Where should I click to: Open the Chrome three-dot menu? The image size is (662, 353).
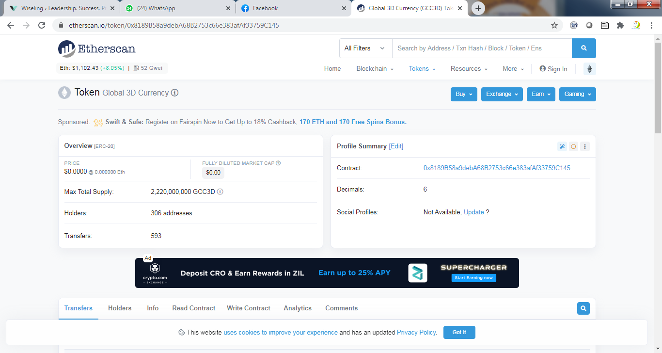(652, 25)
